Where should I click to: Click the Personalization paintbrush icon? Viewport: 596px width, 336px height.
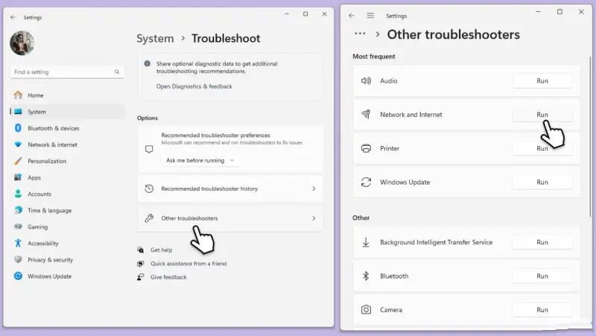(18, 161)
